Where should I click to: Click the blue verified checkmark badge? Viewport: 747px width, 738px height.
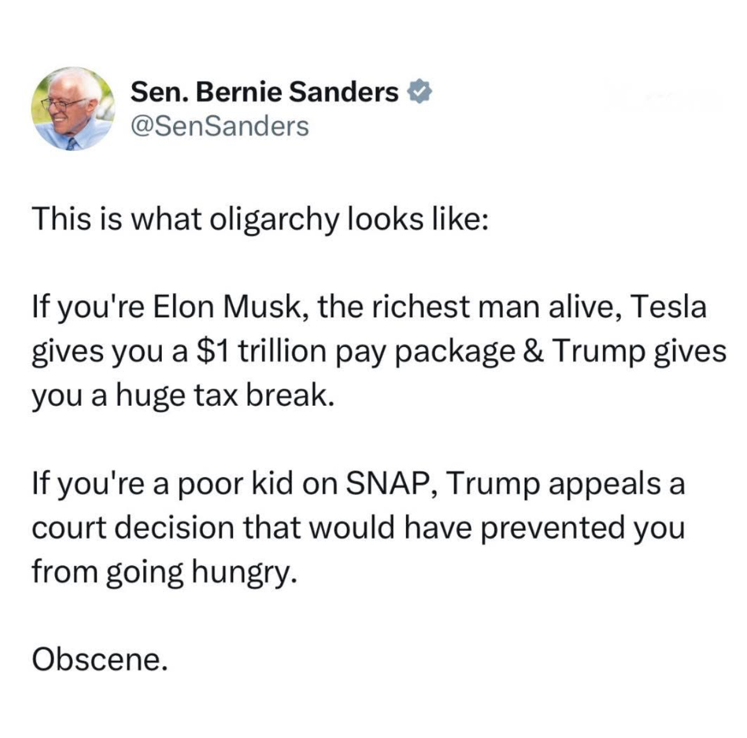(419, 92)
